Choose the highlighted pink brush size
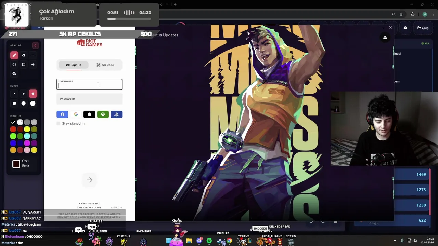This screenshot has width=438, height=246. point(33,94)
